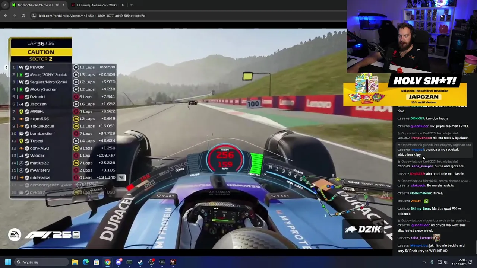Viewport: 477px width, 268px height.
Task: Open zaba_kumpel's profile on the 'burza nad łączkami' message
Action: click(422, 166)
